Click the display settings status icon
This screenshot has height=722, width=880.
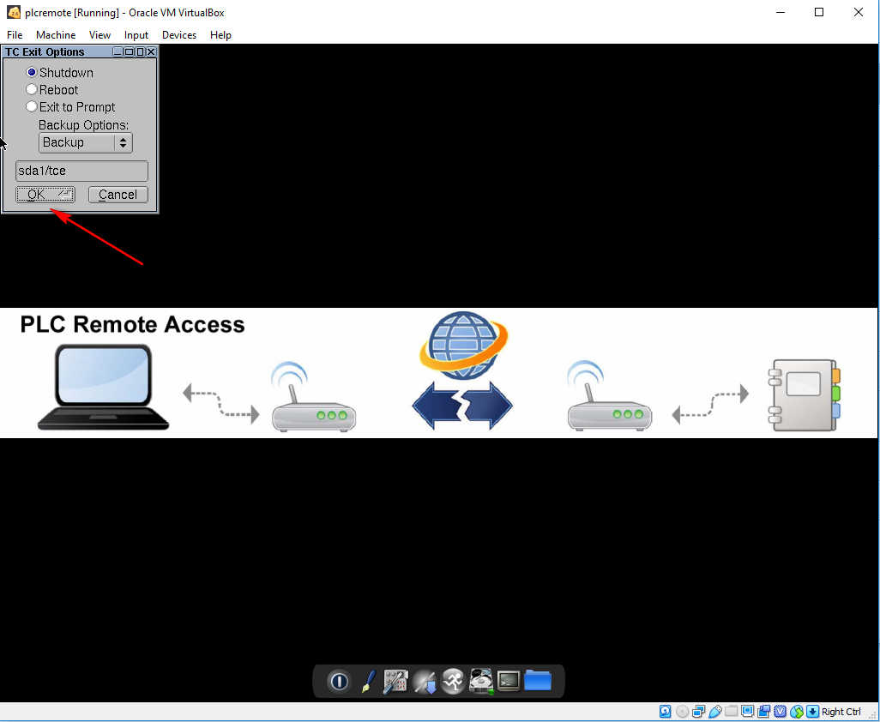pos(747,712)
